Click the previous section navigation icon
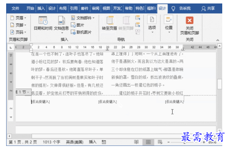This screenshot has width=228, height=149. (x=138, y=18)
